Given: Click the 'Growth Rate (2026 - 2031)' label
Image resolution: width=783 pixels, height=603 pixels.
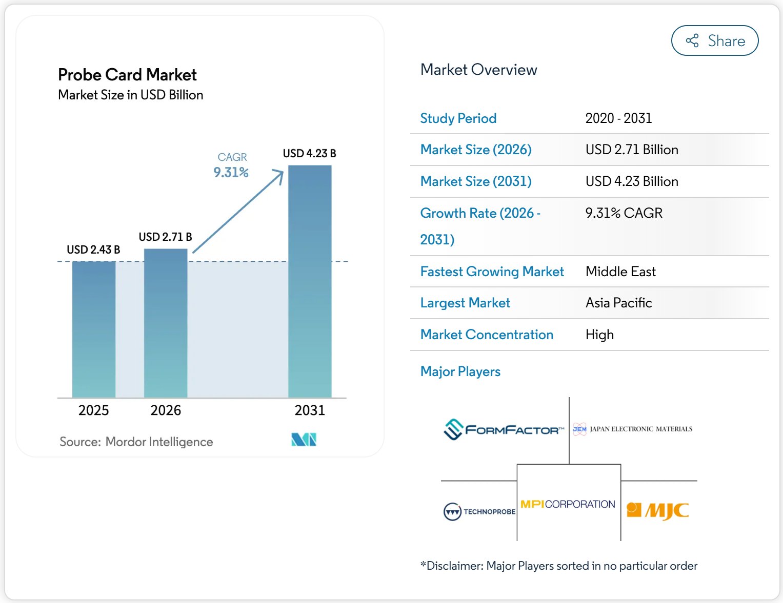Looking at the screenshot, I should (480, 226).
